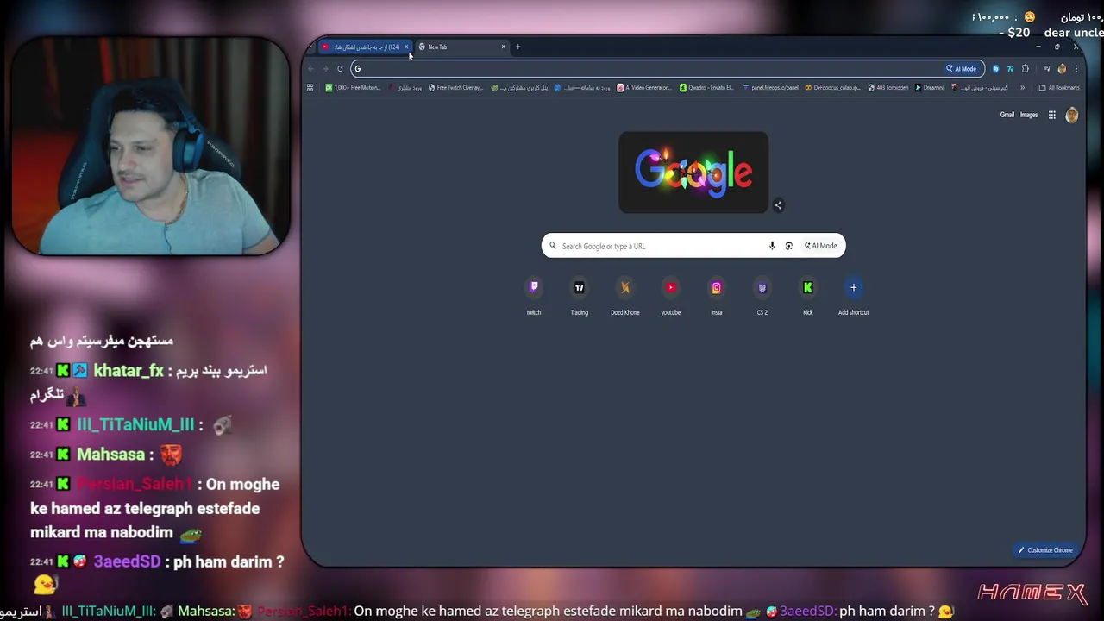Open Chrome profile avatar in toolbar
The image size is (1104, 621).
1062,69
